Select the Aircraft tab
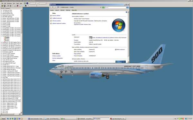Screen dimensions: 193x120 point(3,8)
